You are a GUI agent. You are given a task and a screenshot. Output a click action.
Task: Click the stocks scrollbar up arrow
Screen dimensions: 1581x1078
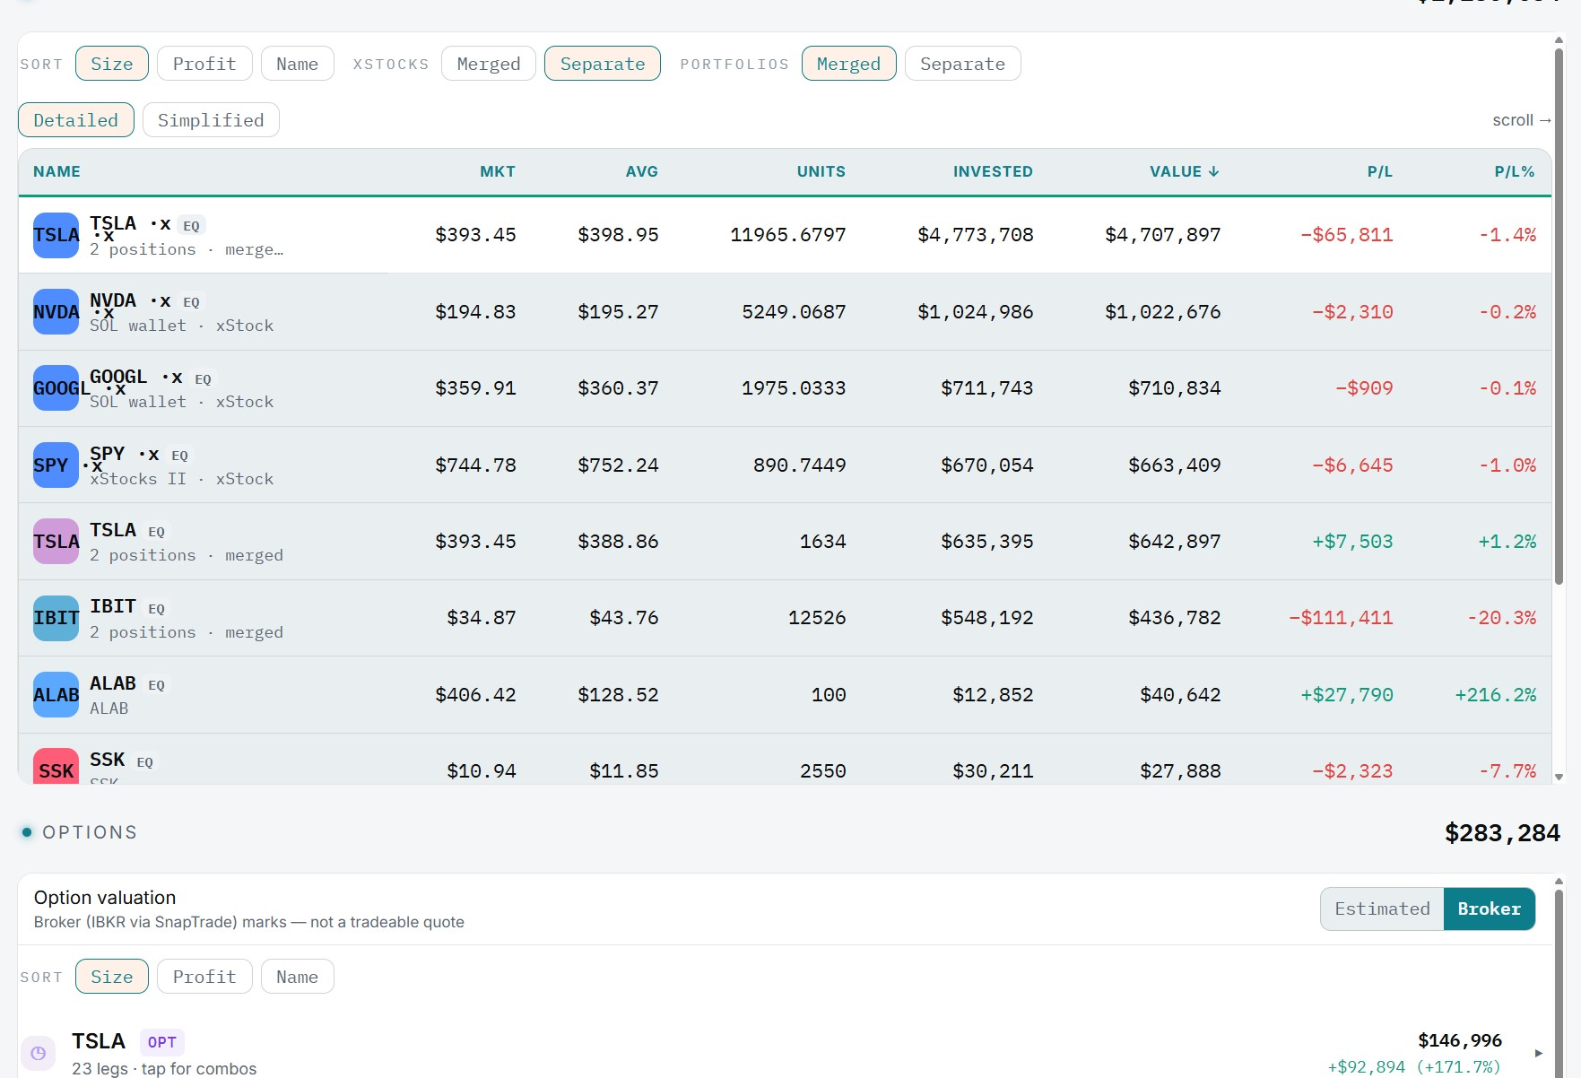click(x=1559, y=39)
